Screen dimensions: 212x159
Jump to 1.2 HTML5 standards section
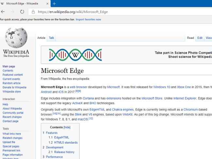(x=63, y=142)
